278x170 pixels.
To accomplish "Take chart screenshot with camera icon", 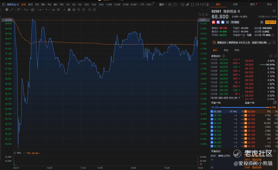I will 183,5.
